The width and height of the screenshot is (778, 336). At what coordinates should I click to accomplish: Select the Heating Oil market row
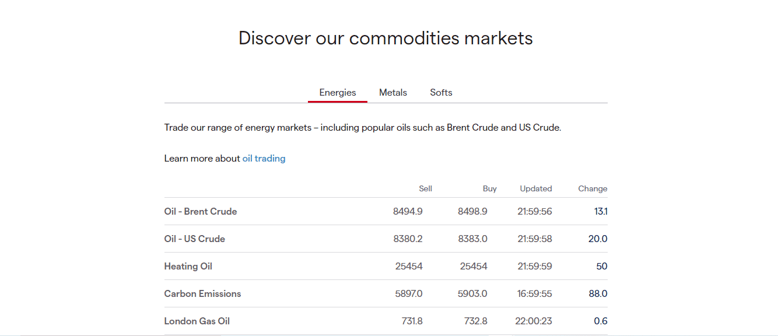(386, 266)
